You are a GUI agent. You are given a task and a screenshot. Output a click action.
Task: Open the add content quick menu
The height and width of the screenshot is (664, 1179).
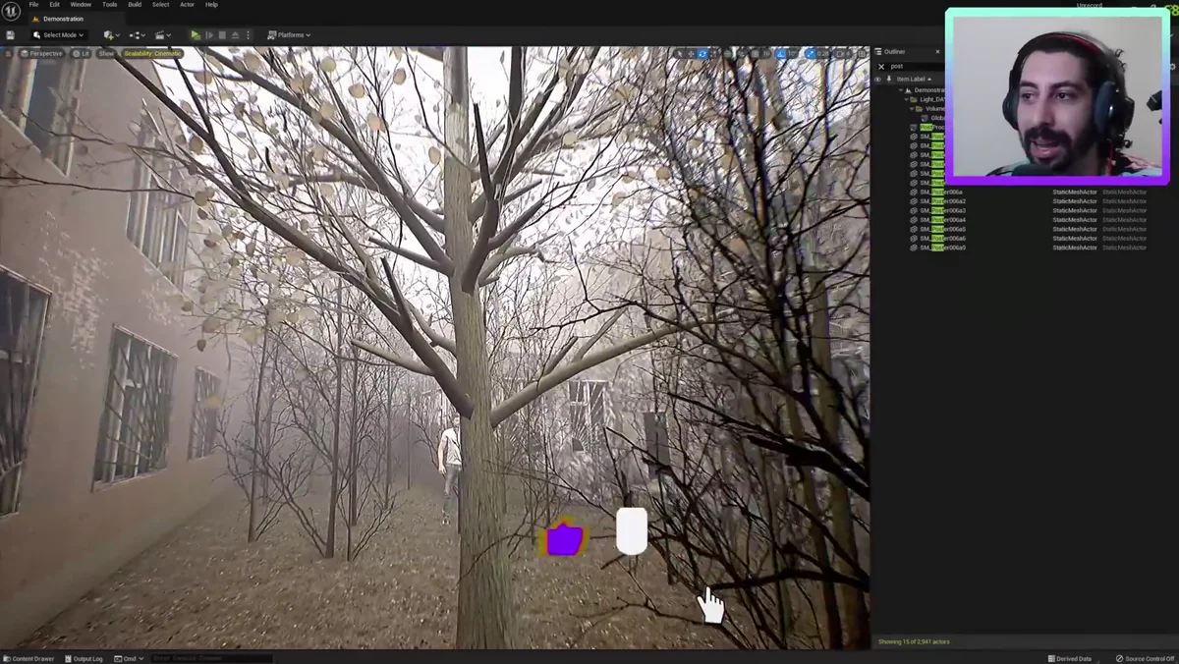click(111, 35)
